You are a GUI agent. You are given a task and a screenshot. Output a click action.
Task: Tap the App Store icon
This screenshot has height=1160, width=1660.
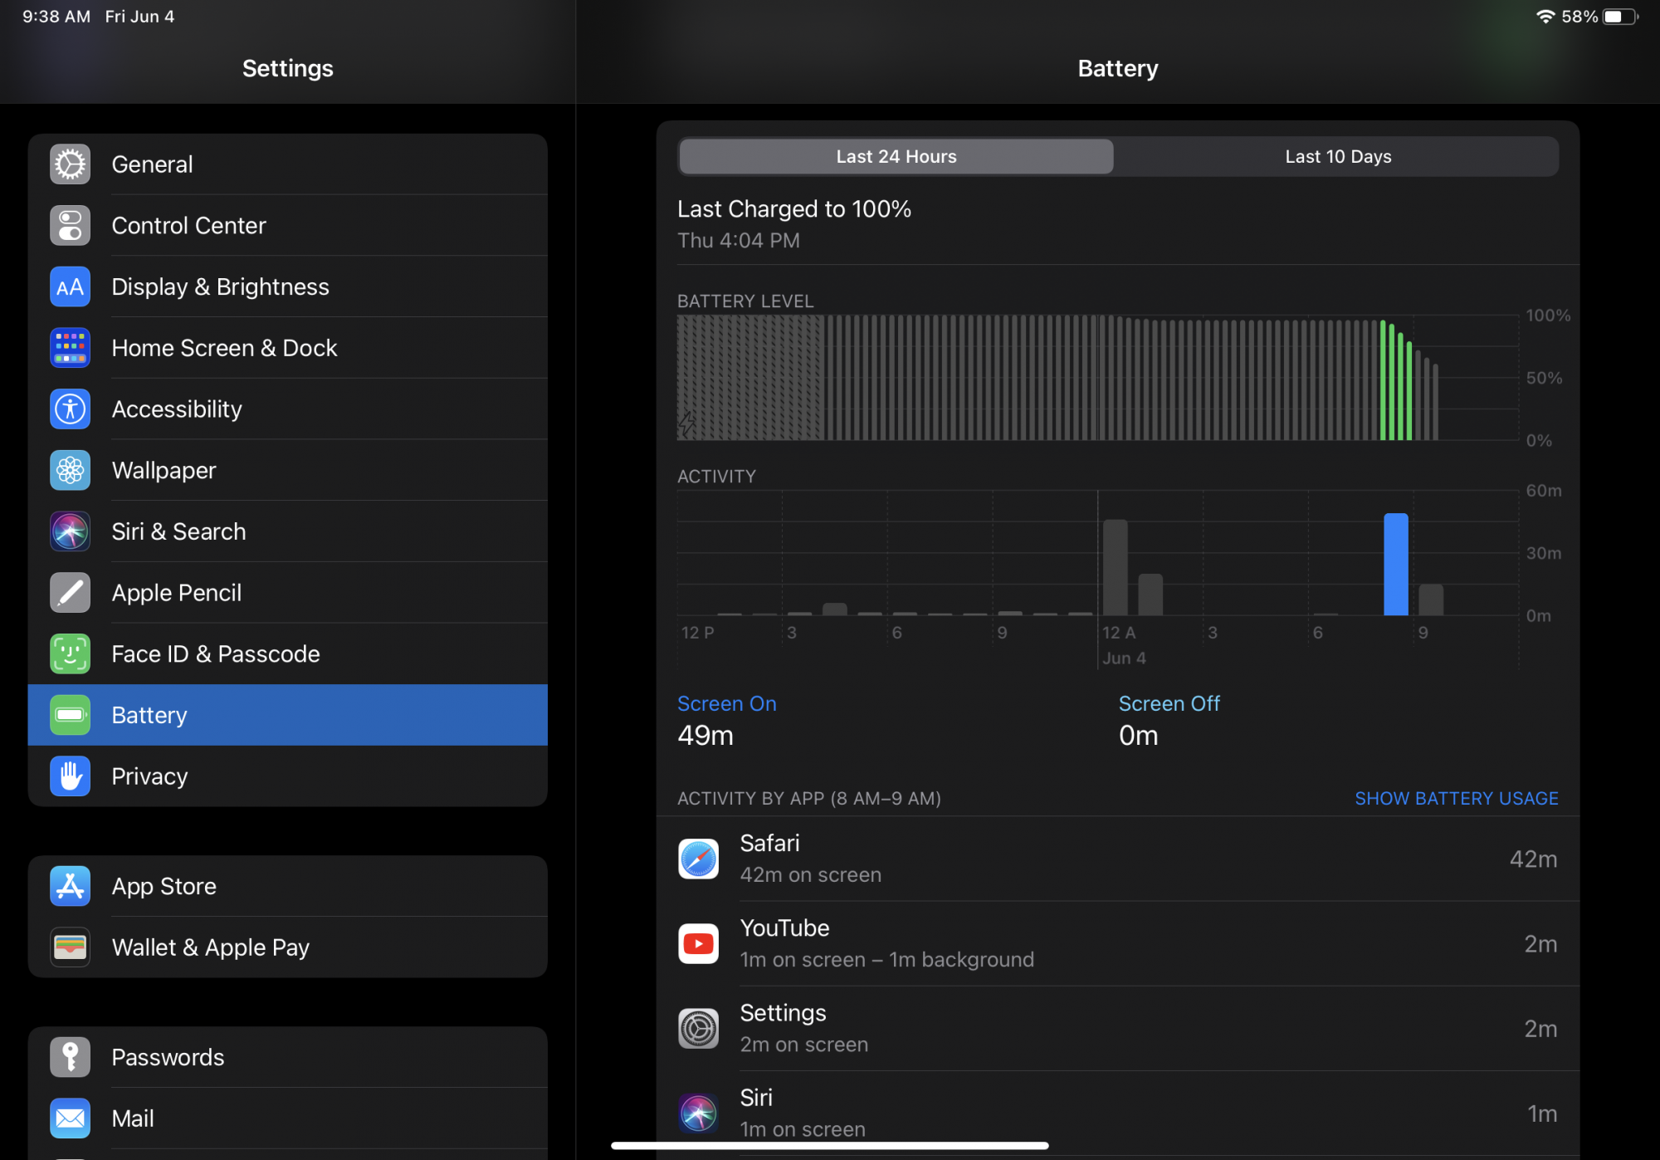point(70,887)
